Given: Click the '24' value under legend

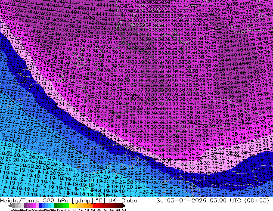Looking at the screenshot, I should pyautogui.click(x=93, y=210).
